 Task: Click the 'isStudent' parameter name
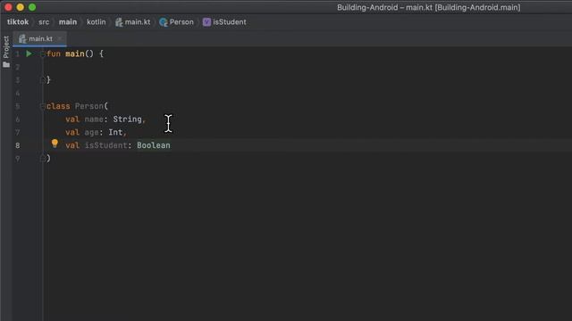pos(105,145)
